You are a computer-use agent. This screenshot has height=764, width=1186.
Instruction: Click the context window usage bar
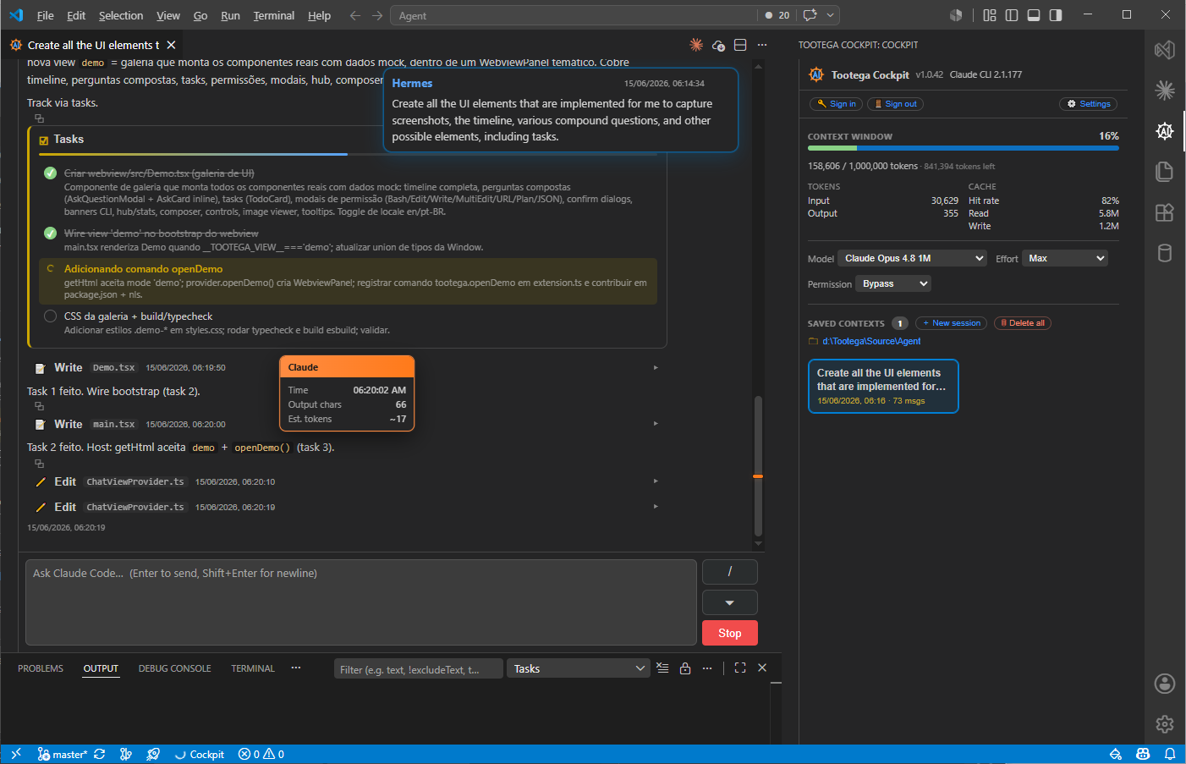(964, 148)
